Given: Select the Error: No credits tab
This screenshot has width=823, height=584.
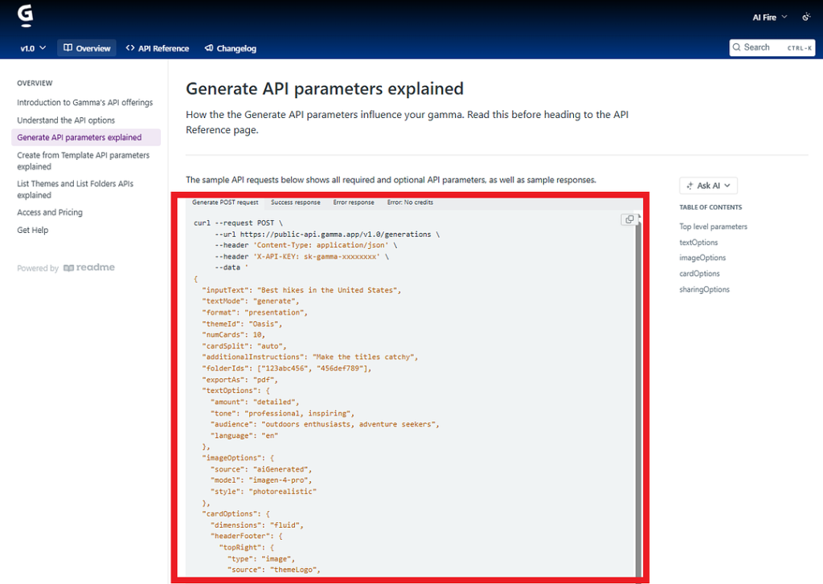Looking at the screenshot, I should (x=410, y=202).
